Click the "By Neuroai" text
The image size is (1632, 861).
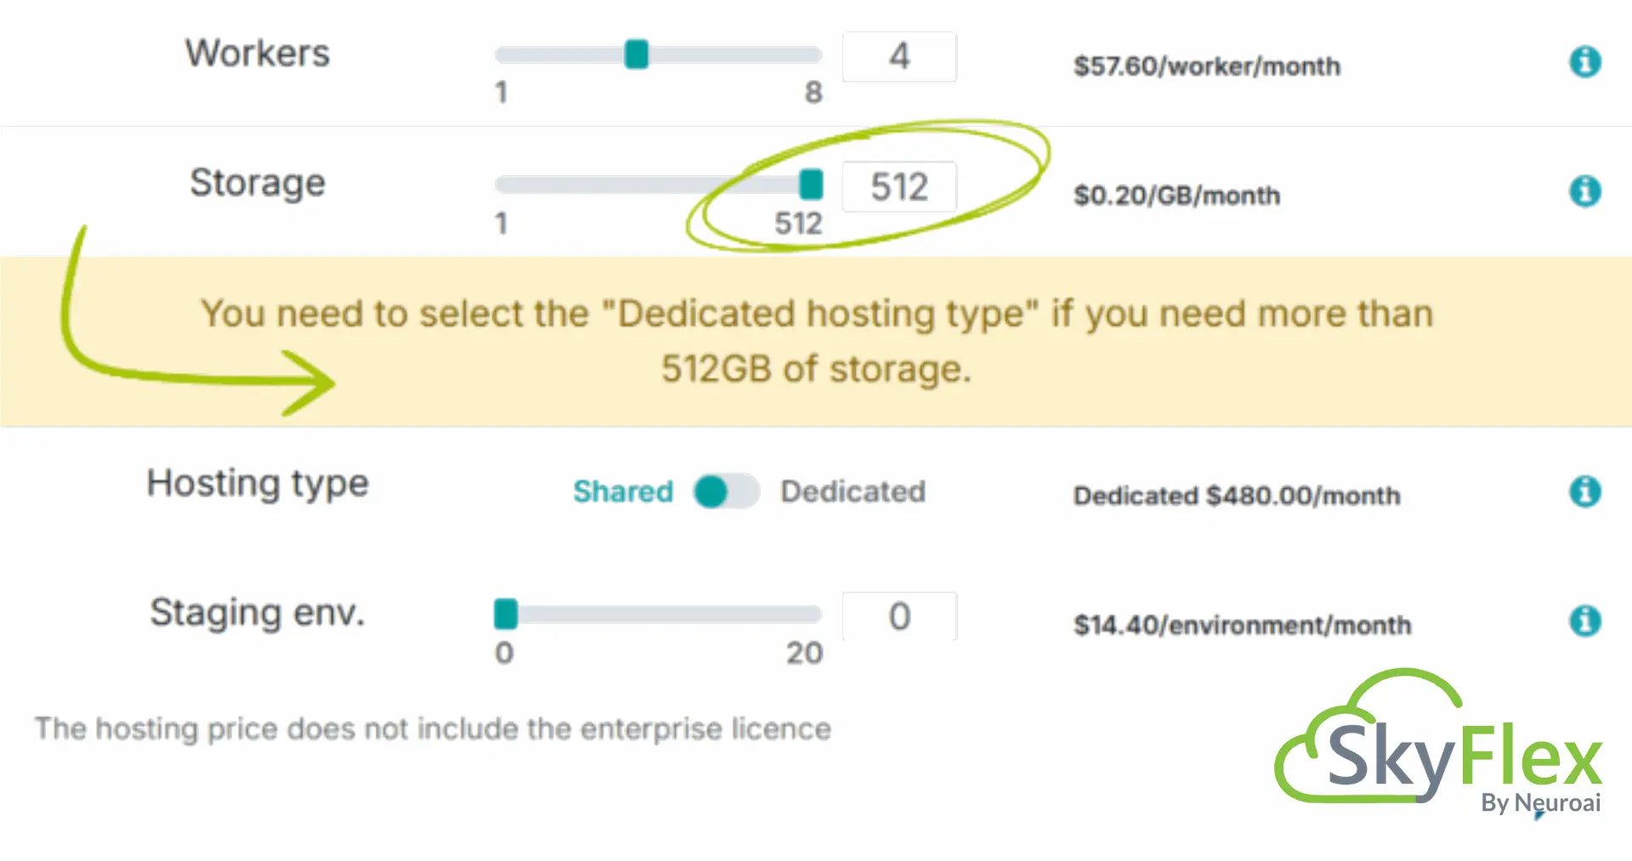pyautogui.click(x=1540, y=802)
